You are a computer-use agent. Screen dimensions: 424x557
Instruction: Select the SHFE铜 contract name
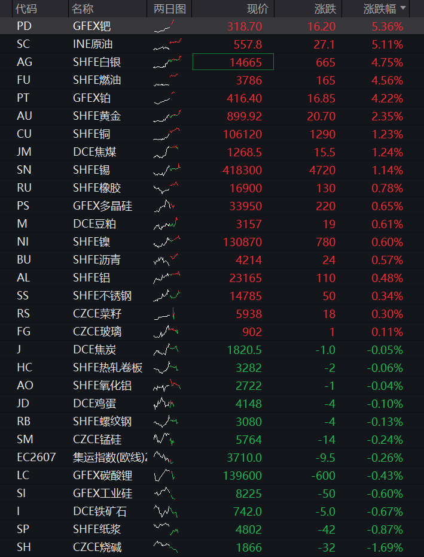click(91, 134)
